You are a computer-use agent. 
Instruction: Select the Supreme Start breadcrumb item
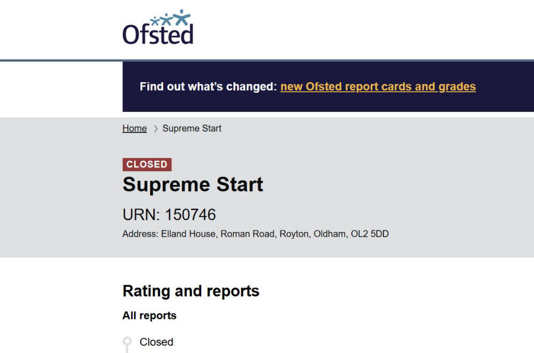click(x=192, y=129)
